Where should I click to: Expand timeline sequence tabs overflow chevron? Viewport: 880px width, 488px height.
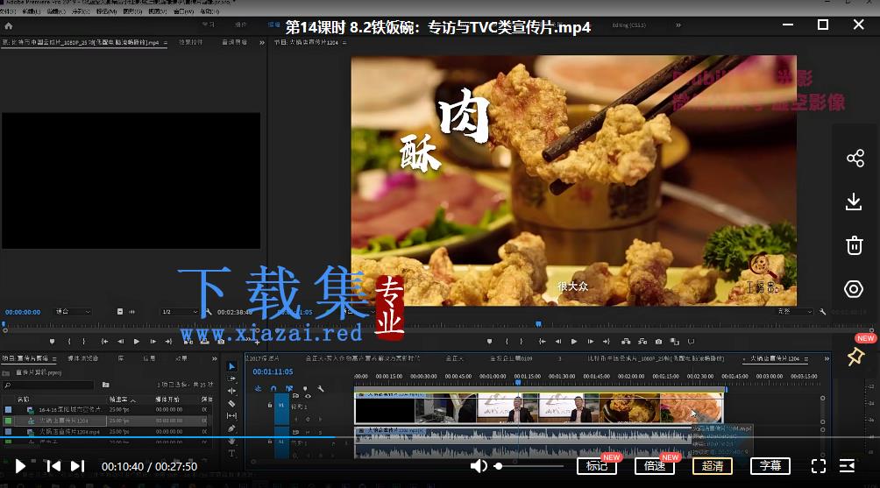tap(827, 358)
